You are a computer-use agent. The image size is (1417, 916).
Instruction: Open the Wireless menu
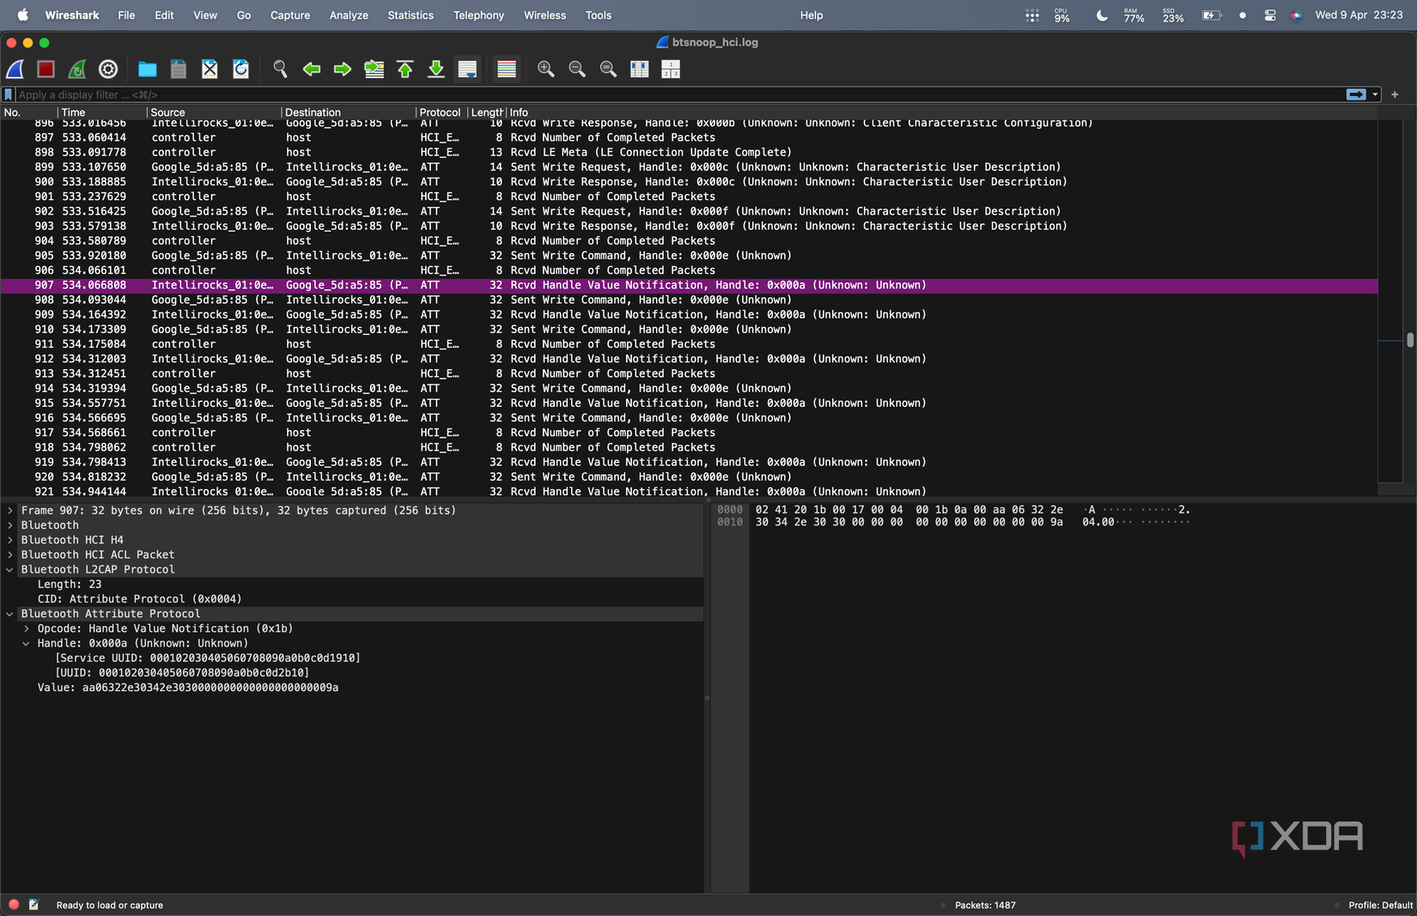coord(544,15)
